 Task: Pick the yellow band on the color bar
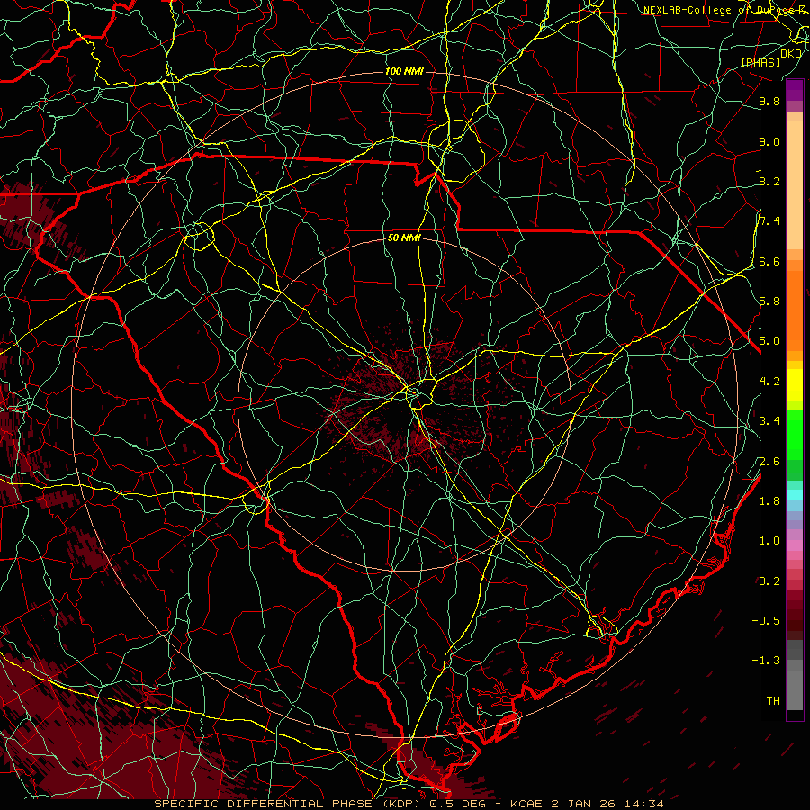(x=795, y=385)
